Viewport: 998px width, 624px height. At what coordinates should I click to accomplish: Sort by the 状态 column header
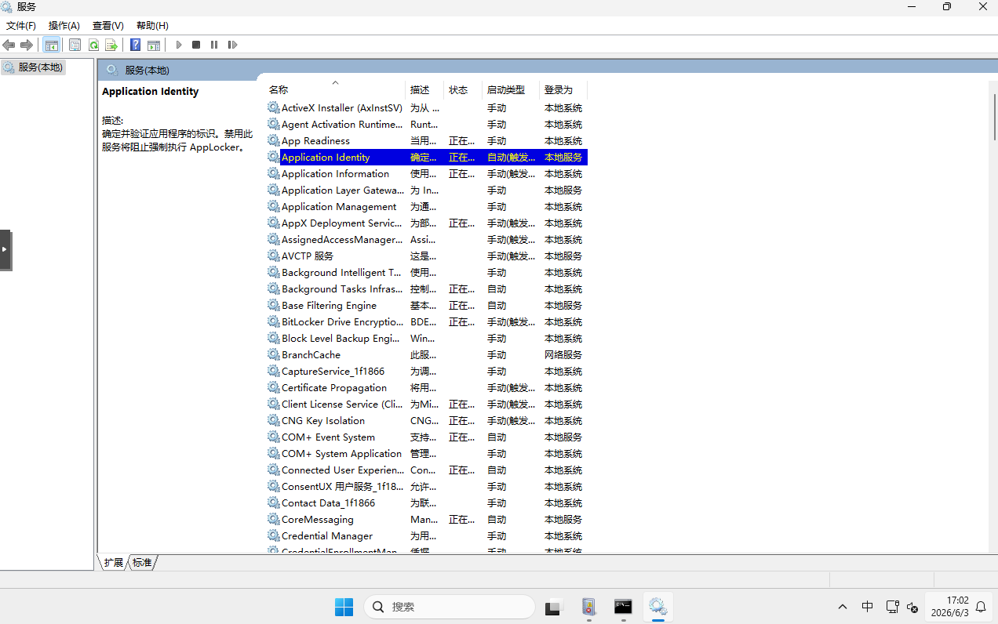coord(463,90)
